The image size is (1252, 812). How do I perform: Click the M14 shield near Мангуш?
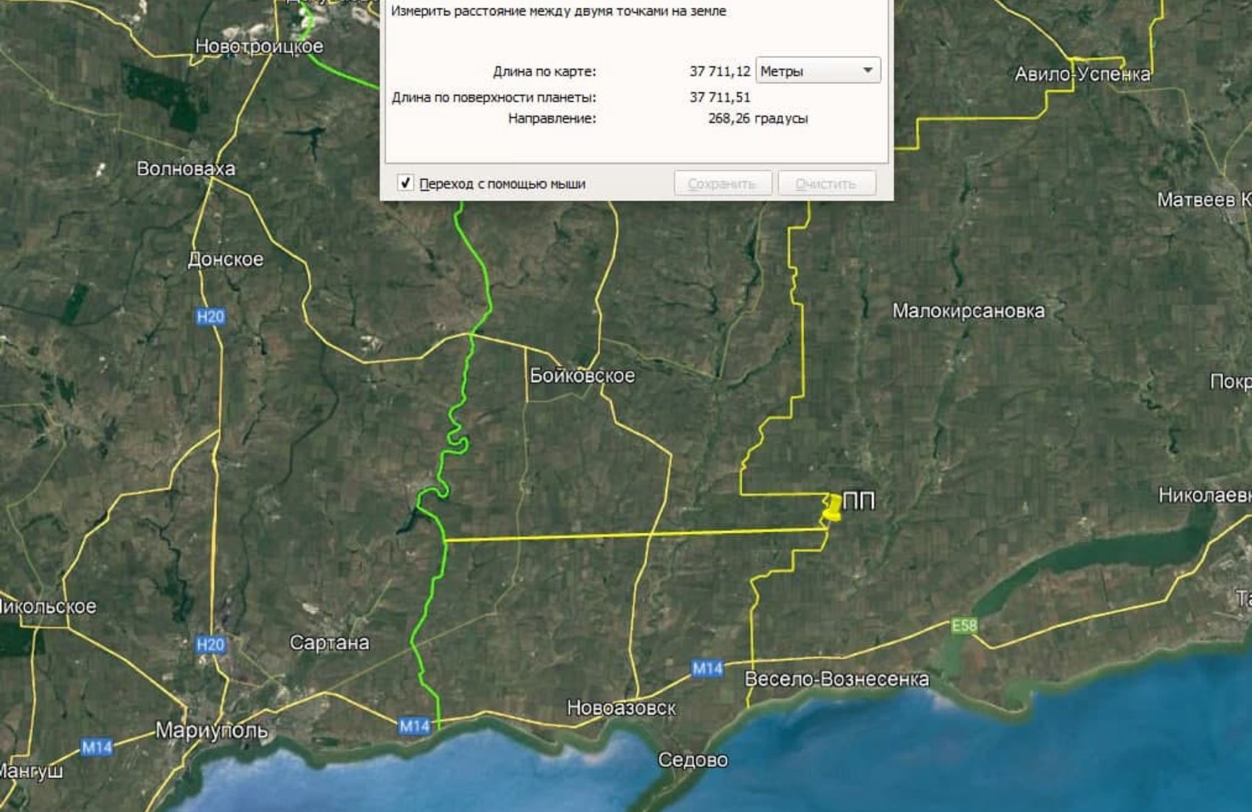96,747
